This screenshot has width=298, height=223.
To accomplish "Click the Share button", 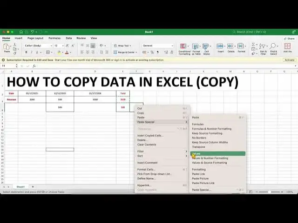I will 289,39.
